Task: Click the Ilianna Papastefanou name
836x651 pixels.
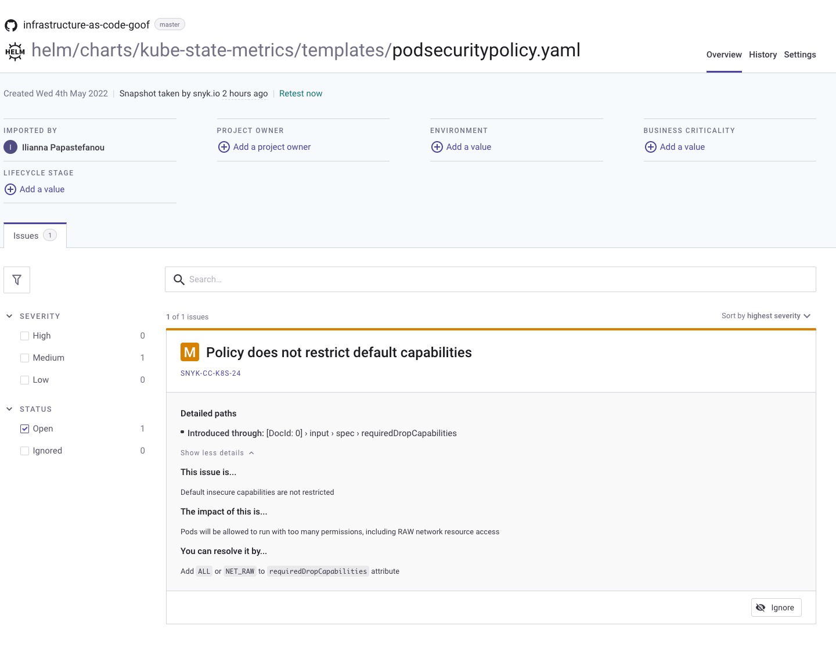Action: pos(63,148)
